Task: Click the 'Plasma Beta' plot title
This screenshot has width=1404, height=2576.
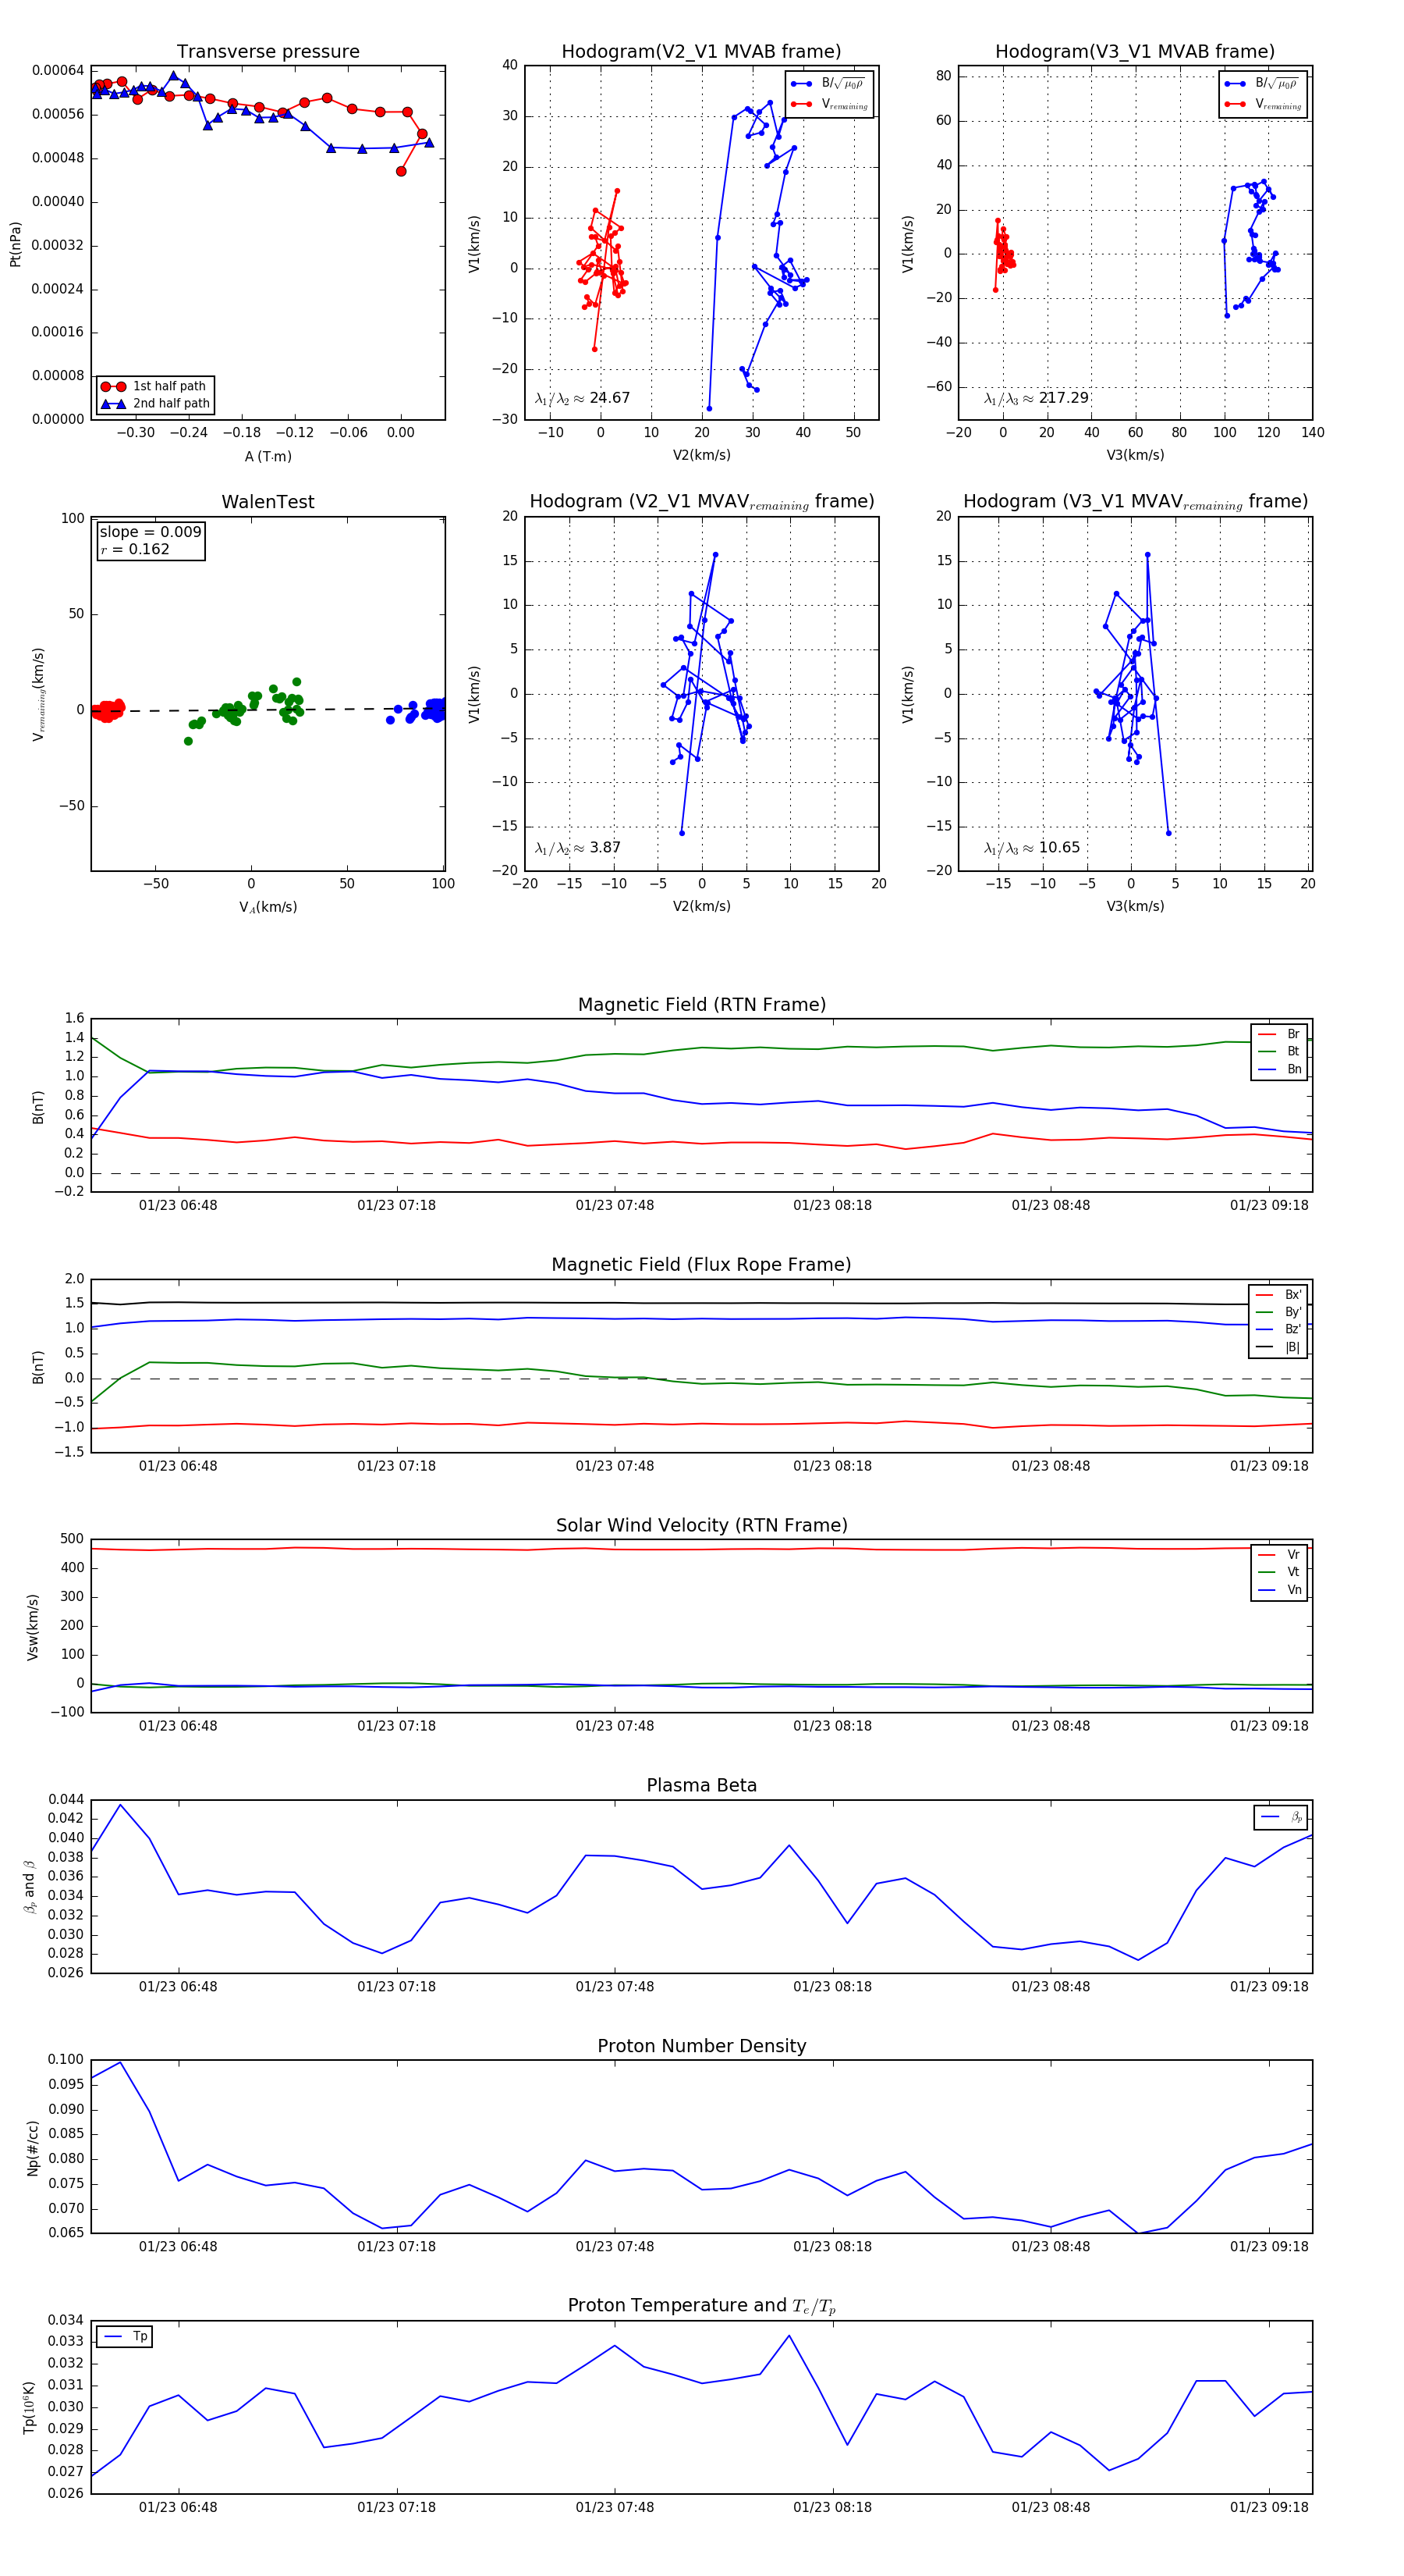Action: click(701, 1786)
